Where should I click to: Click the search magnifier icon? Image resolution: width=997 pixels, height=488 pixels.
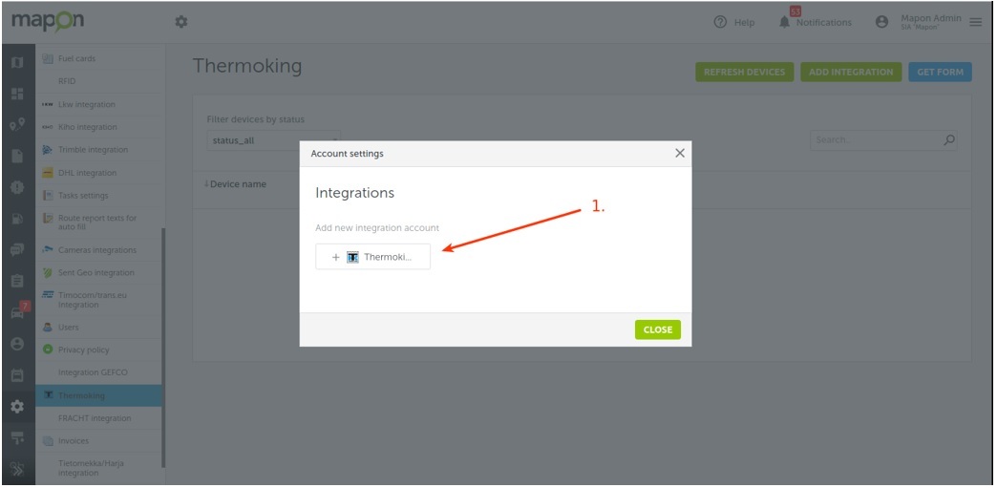pos(949,140)
